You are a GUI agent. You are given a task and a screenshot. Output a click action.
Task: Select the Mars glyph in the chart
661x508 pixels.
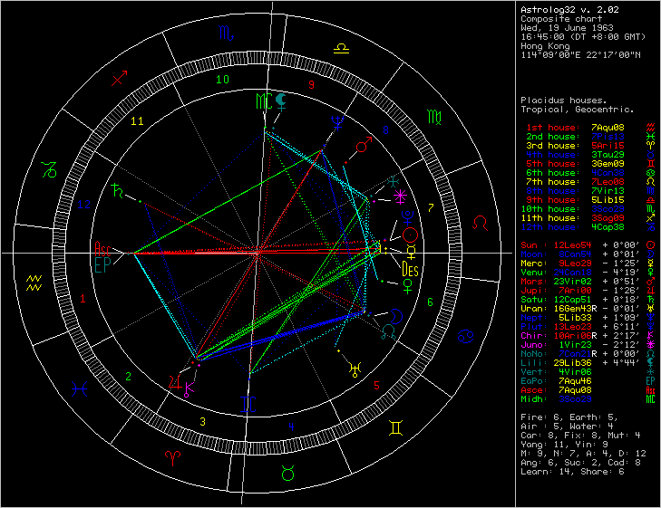[x=363, y=145]
